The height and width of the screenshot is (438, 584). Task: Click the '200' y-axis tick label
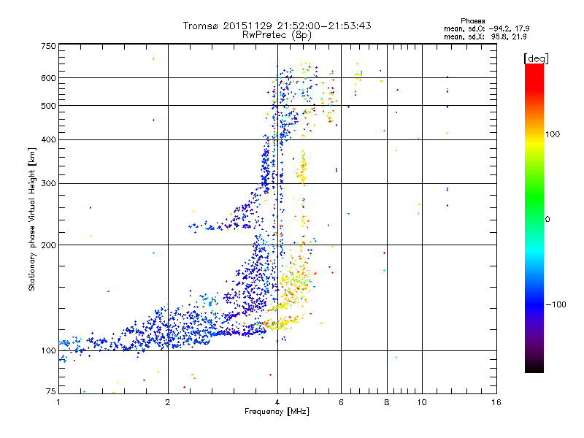[48, 245]
